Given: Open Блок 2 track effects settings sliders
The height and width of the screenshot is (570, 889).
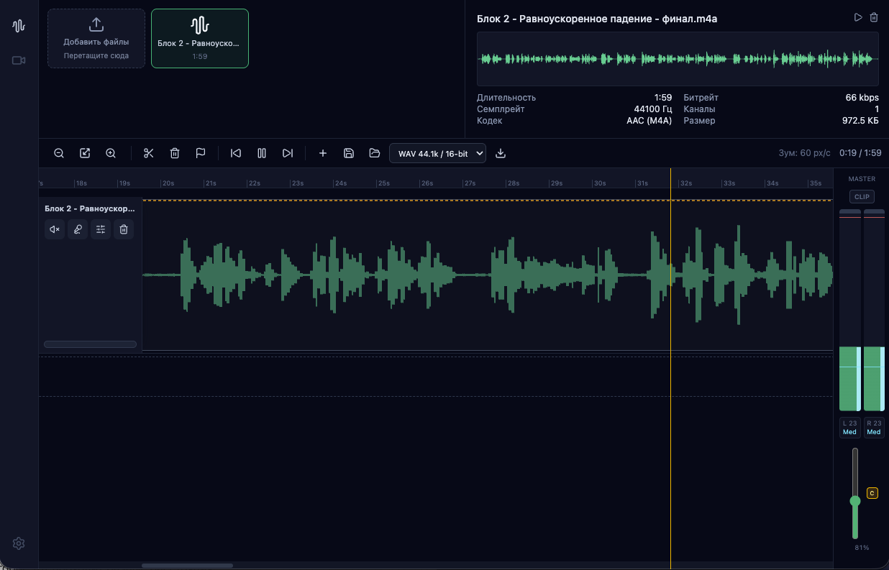Looking at the screenshot, I should (101, 229).
